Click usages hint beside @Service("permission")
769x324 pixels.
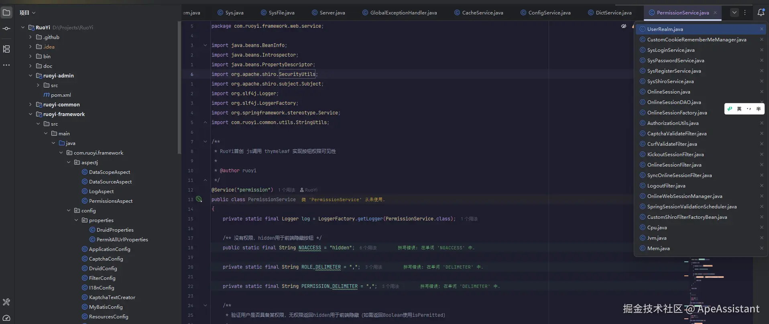[x=287, y=190]
